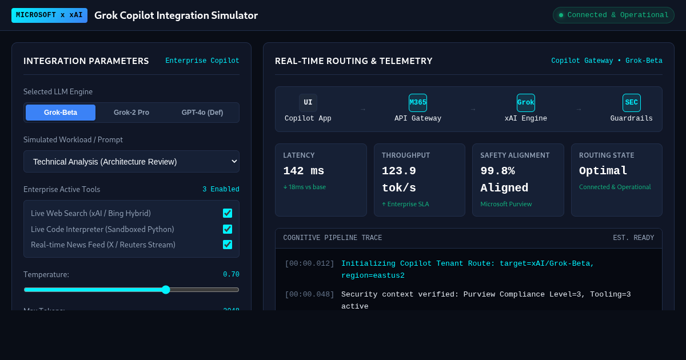This screenshot has height=360, width=686.
Task: Switch to the Grok-2 Pro engine
Action: click(131, 113)
